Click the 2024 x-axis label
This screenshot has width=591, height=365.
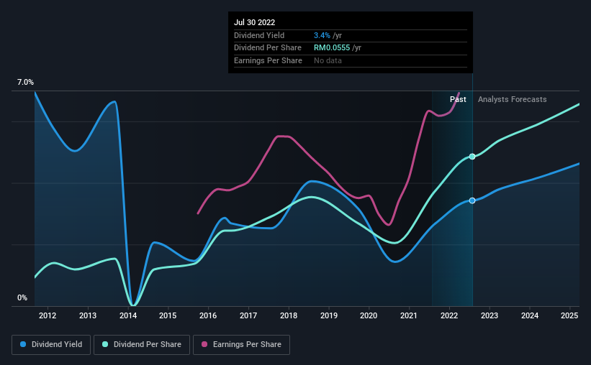tap(530, 315)
